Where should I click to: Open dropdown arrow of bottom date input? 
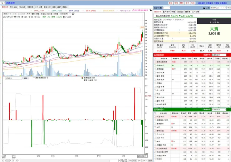point(119,160)
